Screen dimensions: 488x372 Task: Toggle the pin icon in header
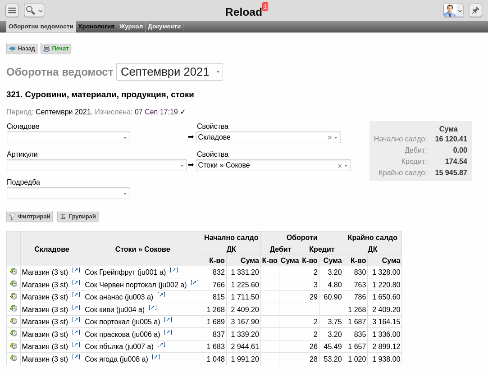click(x=475, y=10)
